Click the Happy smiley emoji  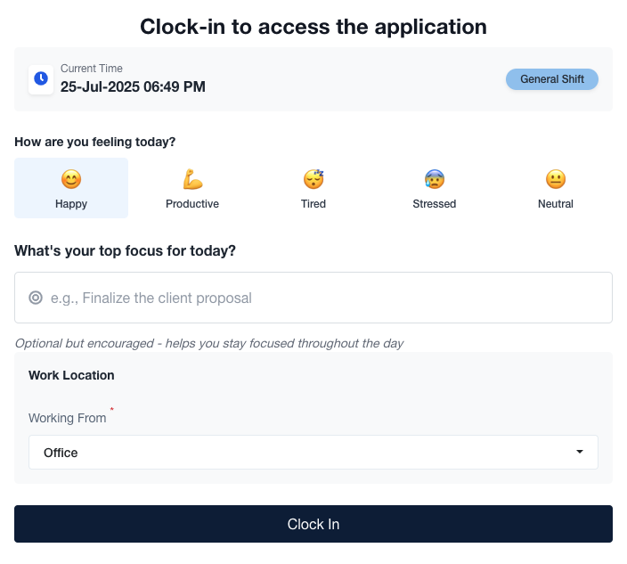tap(71, 179)
